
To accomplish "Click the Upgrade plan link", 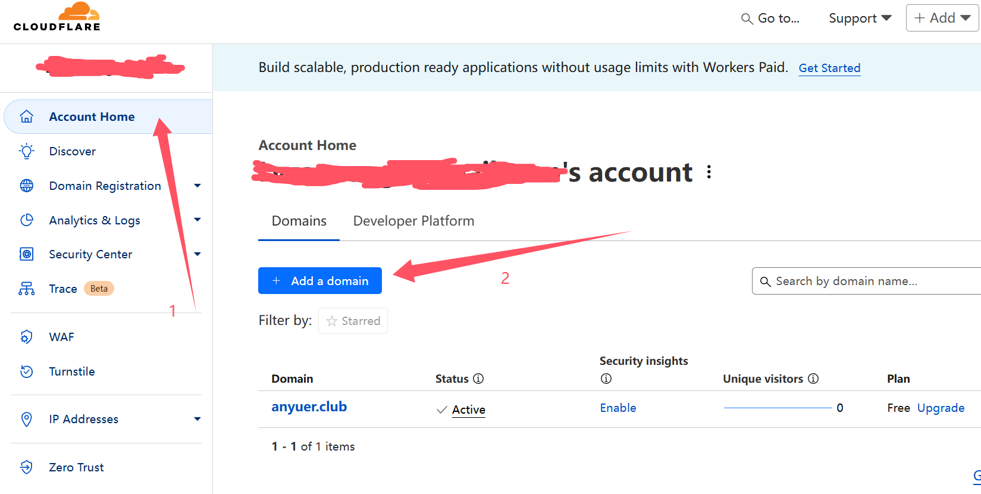I will point(941,408).
